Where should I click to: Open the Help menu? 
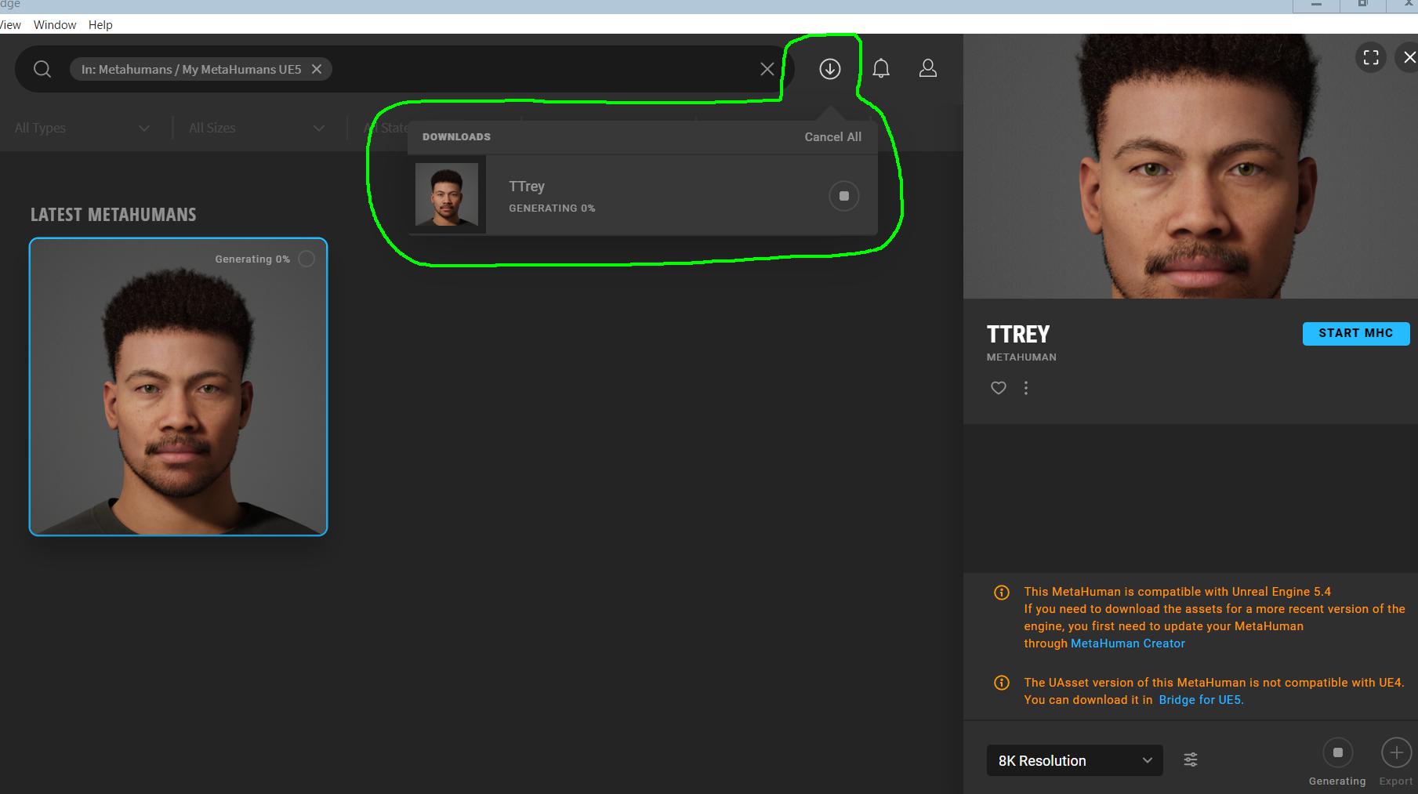pos(100,24)
